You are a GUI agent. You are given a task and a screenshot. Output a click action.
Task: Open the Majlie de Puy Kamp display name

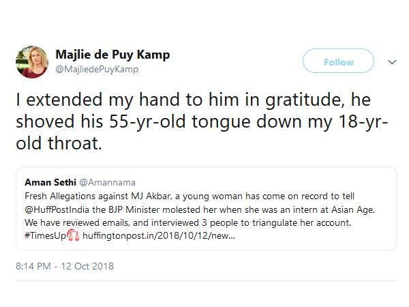112,55
